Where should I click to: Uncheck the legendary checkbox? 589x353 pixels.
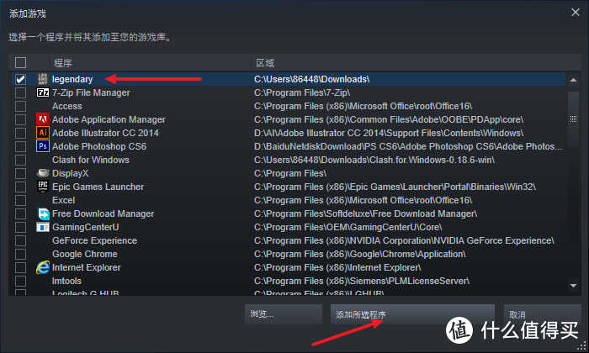20,79
